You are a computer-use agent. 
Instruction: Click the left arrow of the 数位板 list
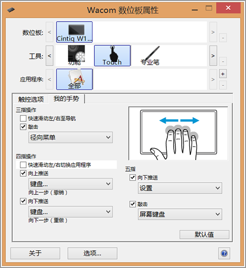[x=49, y=32]
